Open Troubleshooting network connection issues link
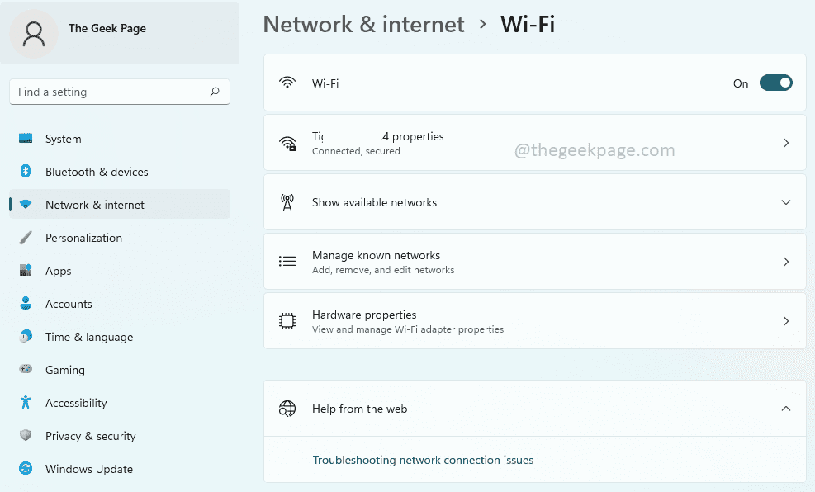 [423, 460]
